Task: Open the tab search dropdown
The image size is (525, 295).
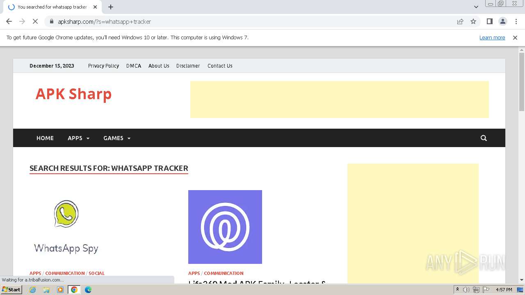Action: tap(476, 7)
